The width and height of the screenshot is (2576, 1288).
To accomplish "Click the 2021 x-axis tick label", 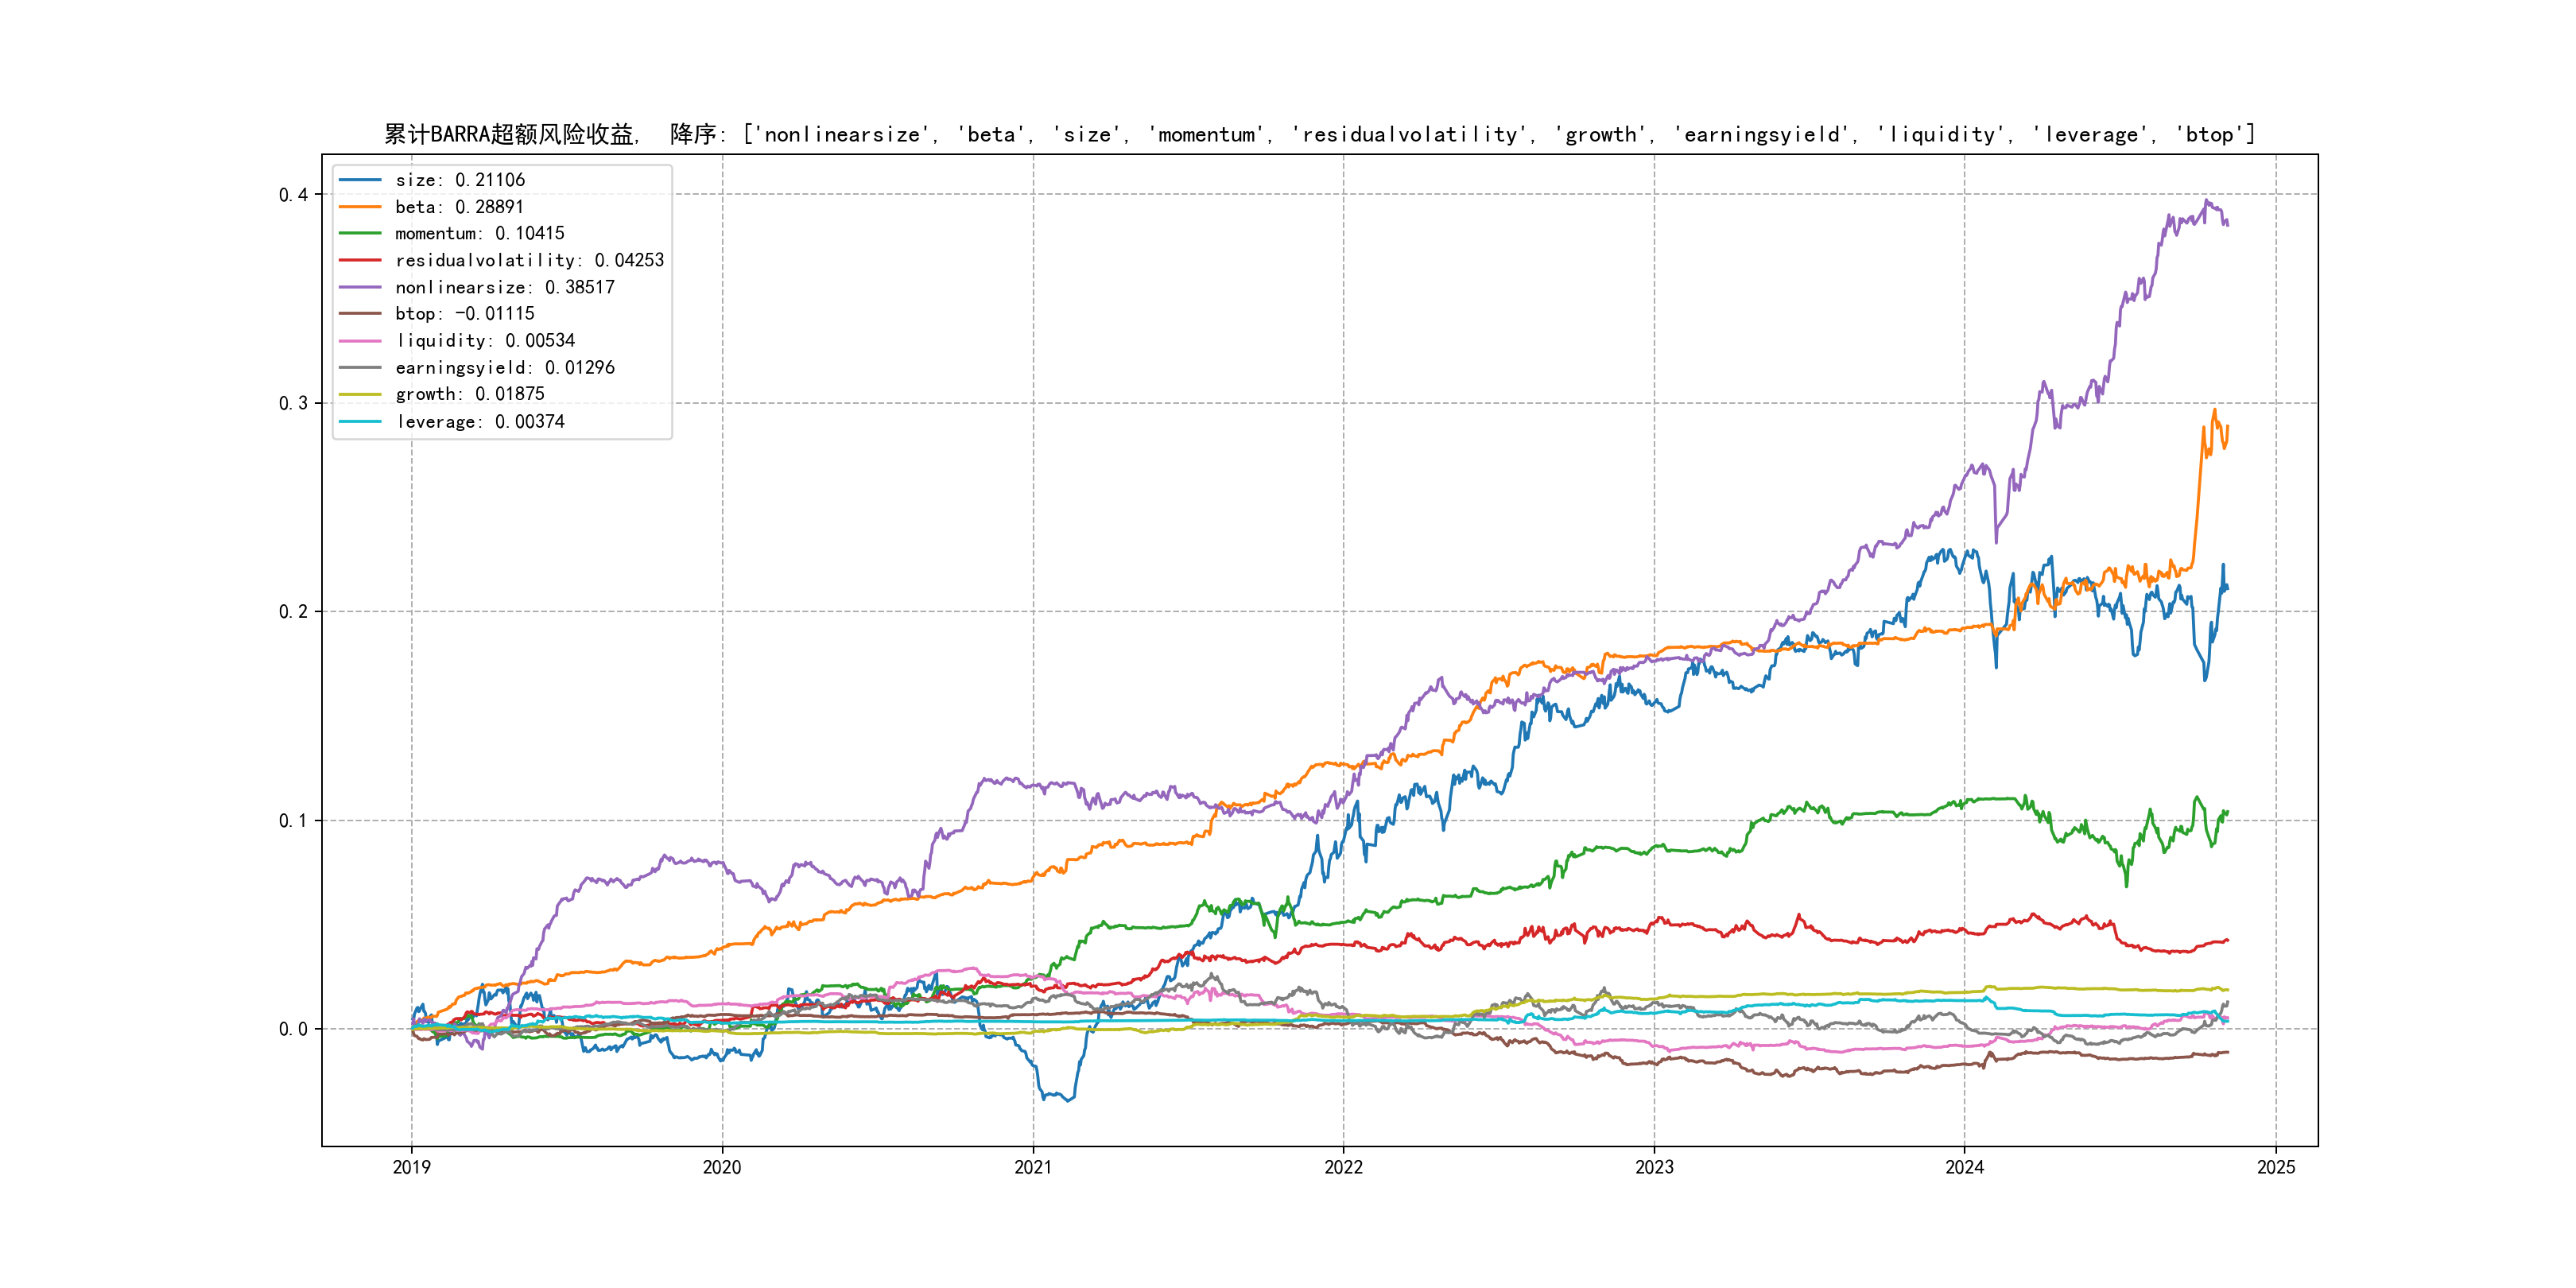I will (x=1033, y=1167).
